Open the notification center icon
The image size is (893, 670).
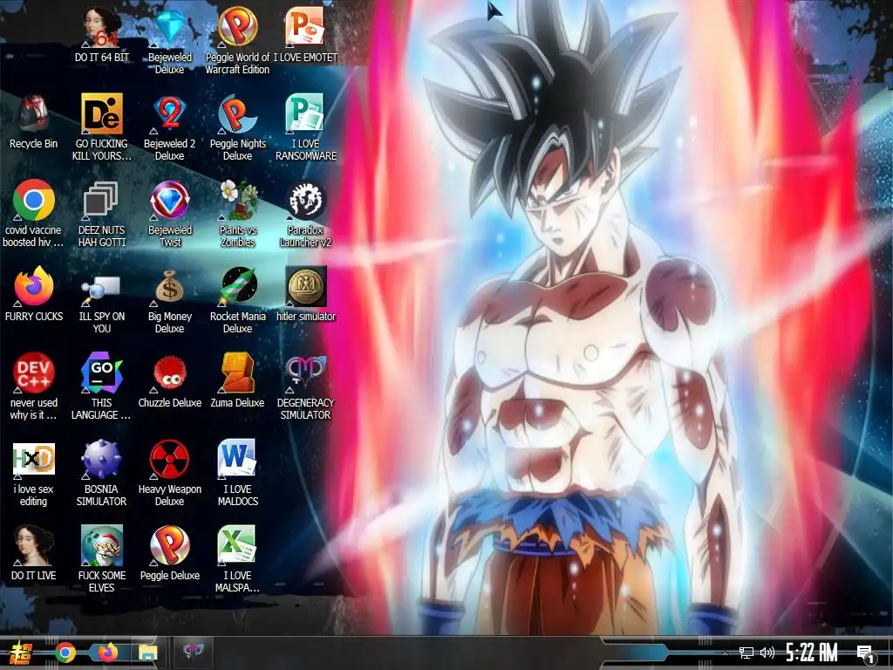coord(866,653)
